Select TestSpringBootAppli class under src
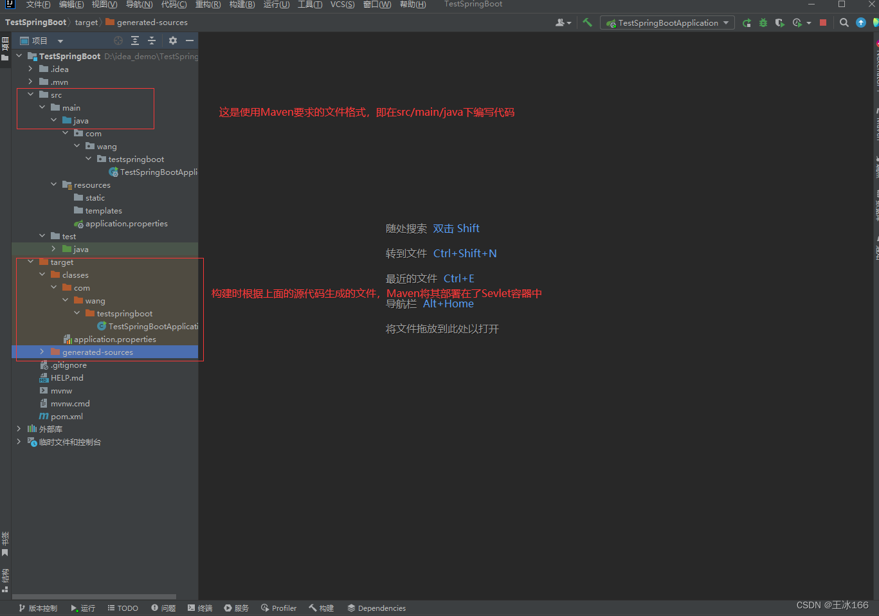 [x=153, y=172]
